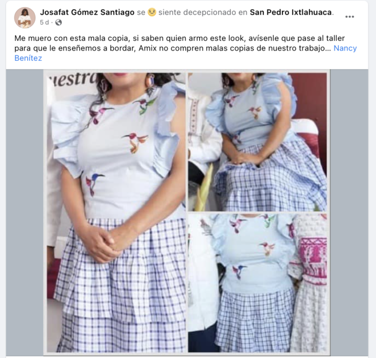Click the disappointed face feeling emoji
The image size is (376, 358).
[152, 12]
